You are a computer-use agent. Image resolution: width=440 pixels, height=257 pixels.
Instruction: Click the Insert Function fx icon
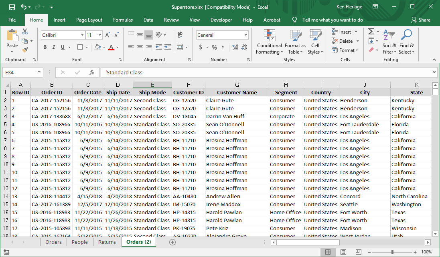click(92, 72)
